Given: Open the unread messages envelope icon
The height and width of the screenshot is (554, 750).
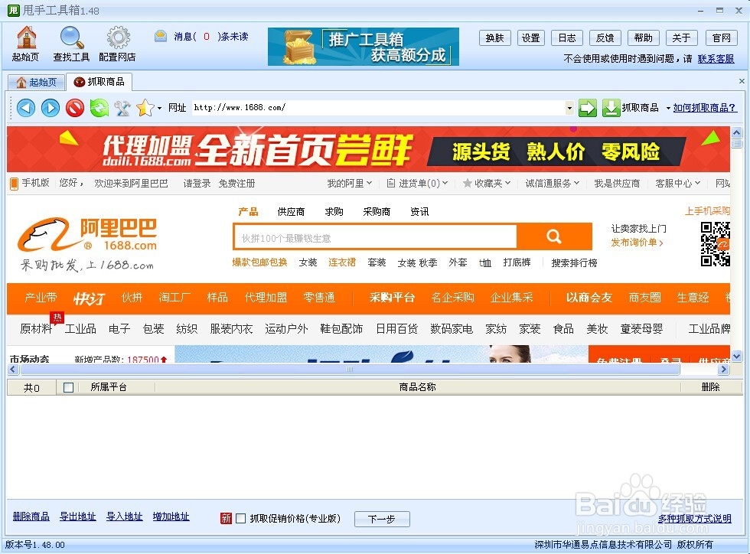Looking at the screenshot, I should (161, 36).
